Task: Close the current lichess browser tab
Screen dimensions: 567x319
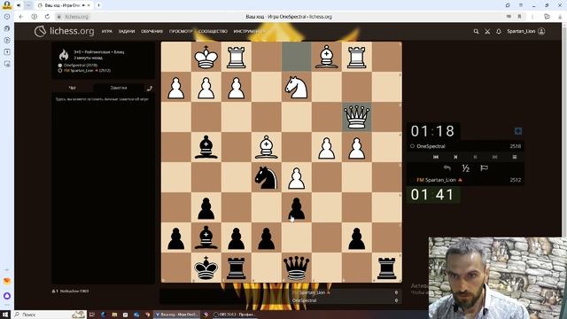Action: (89, 5)
